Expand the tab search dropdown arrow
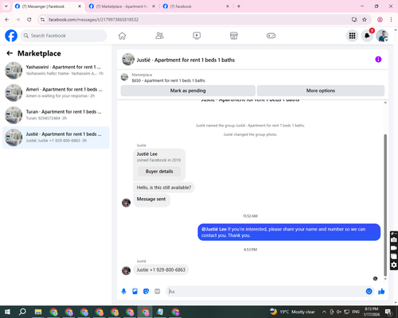Screen dimensions: 398x318 [x=6, y=6]
